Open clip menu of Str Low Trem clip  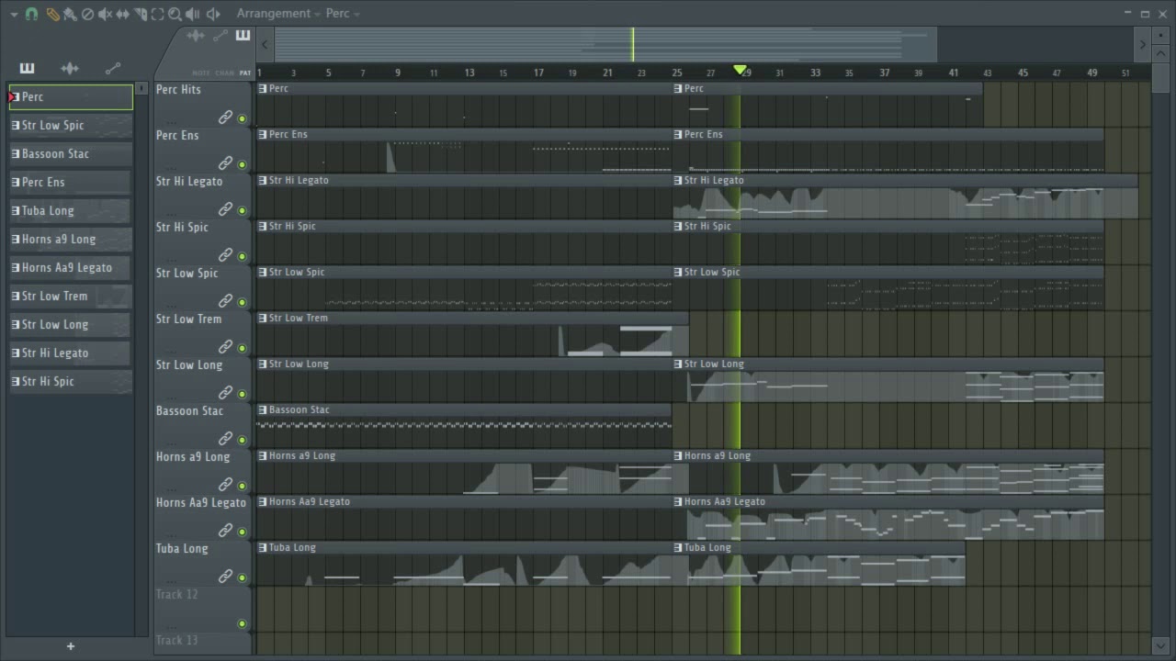tap(263, 319)
